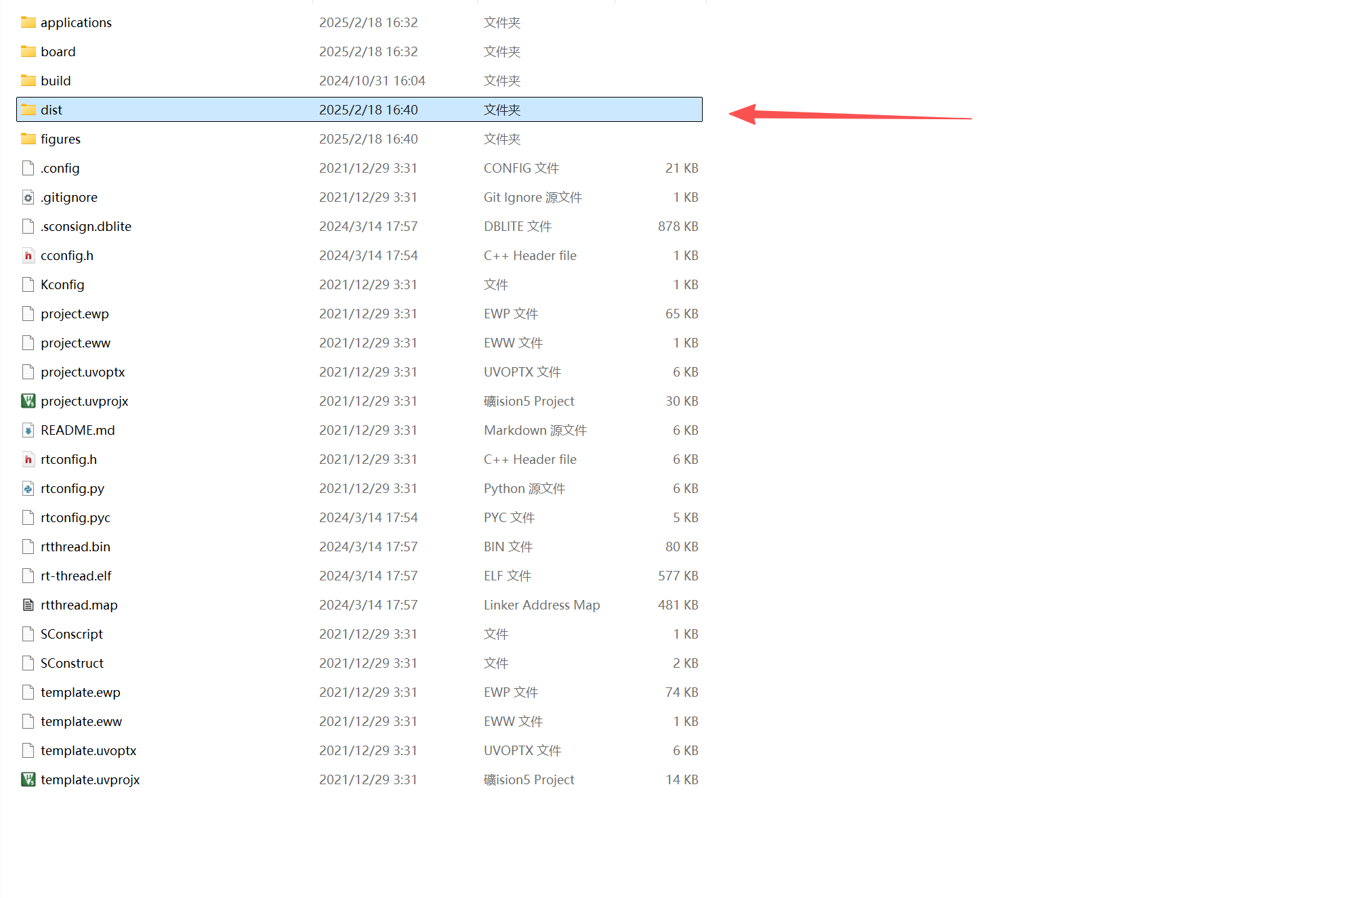Click the .gitignore gear file icon
This screenshot has height=898, width=1360.
pyautogui.click(x=28, y=197)
